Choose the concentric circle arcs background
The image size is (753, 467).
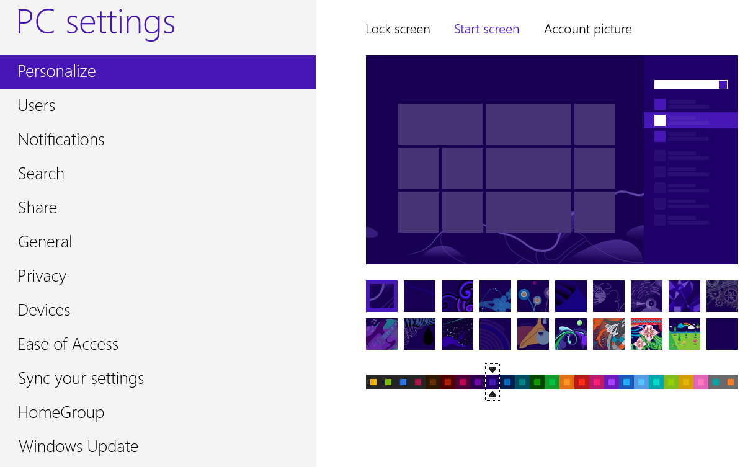[495, 334]
